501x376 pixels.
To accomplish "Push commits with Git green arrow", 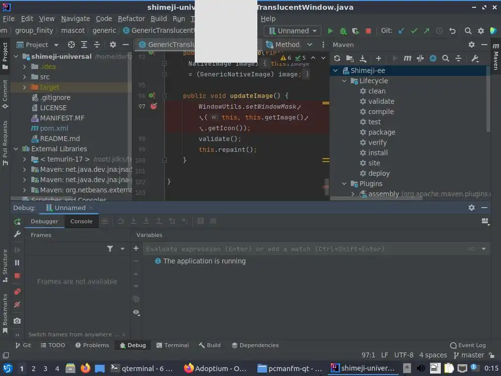I will click(x=427, y=31).
